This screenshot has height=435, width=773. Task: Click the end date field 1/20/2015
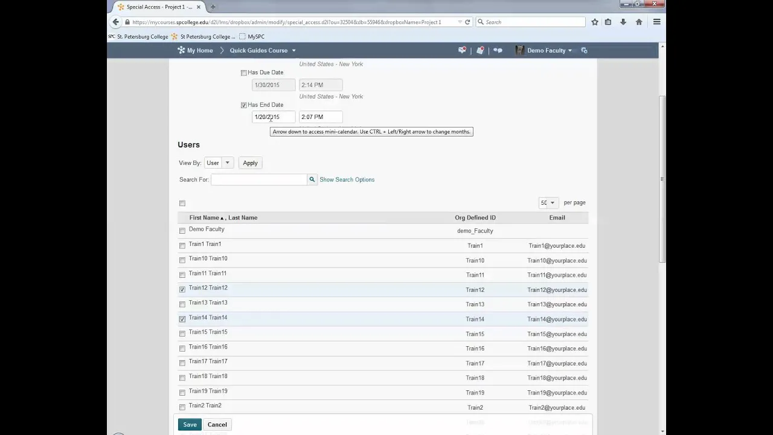274,117
